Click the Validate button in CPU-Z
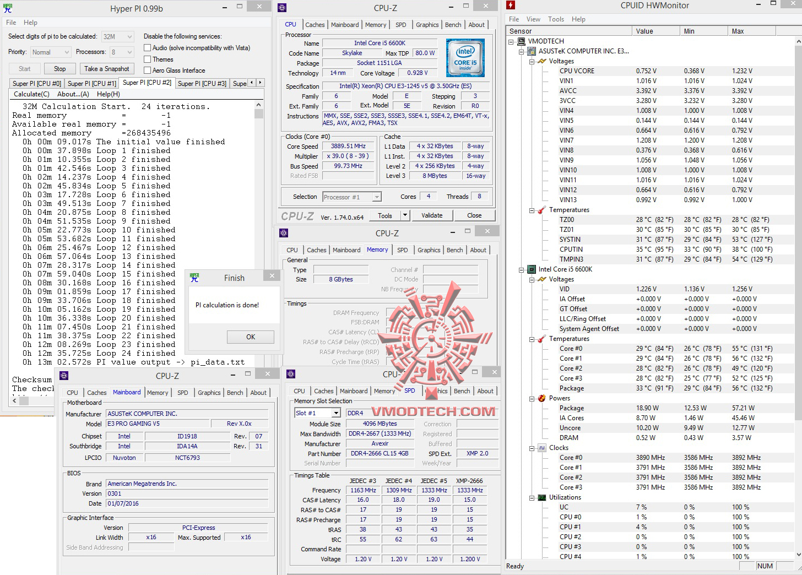802x575 pixels. click(x=432, y=215)
